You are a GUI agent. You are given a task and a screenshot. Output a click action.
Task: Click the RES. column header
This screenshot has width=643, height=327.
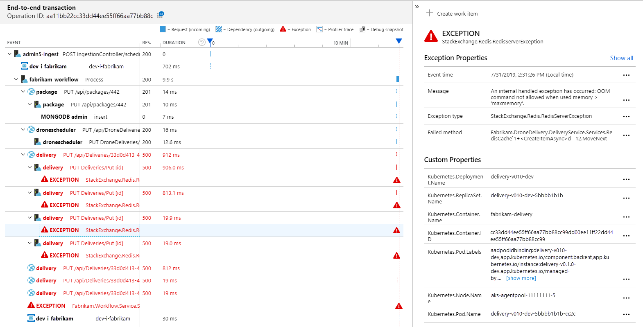(147, 43)
